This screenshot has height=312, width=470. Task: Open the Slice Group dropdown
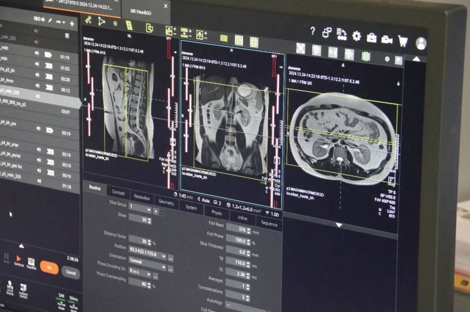pos(141,207)
